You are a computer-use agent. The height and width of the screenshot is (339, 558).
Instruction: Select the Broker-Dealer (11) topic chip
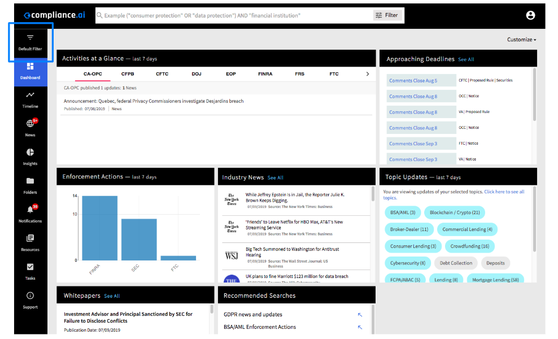pyautogui.click(x=409, y=229)
